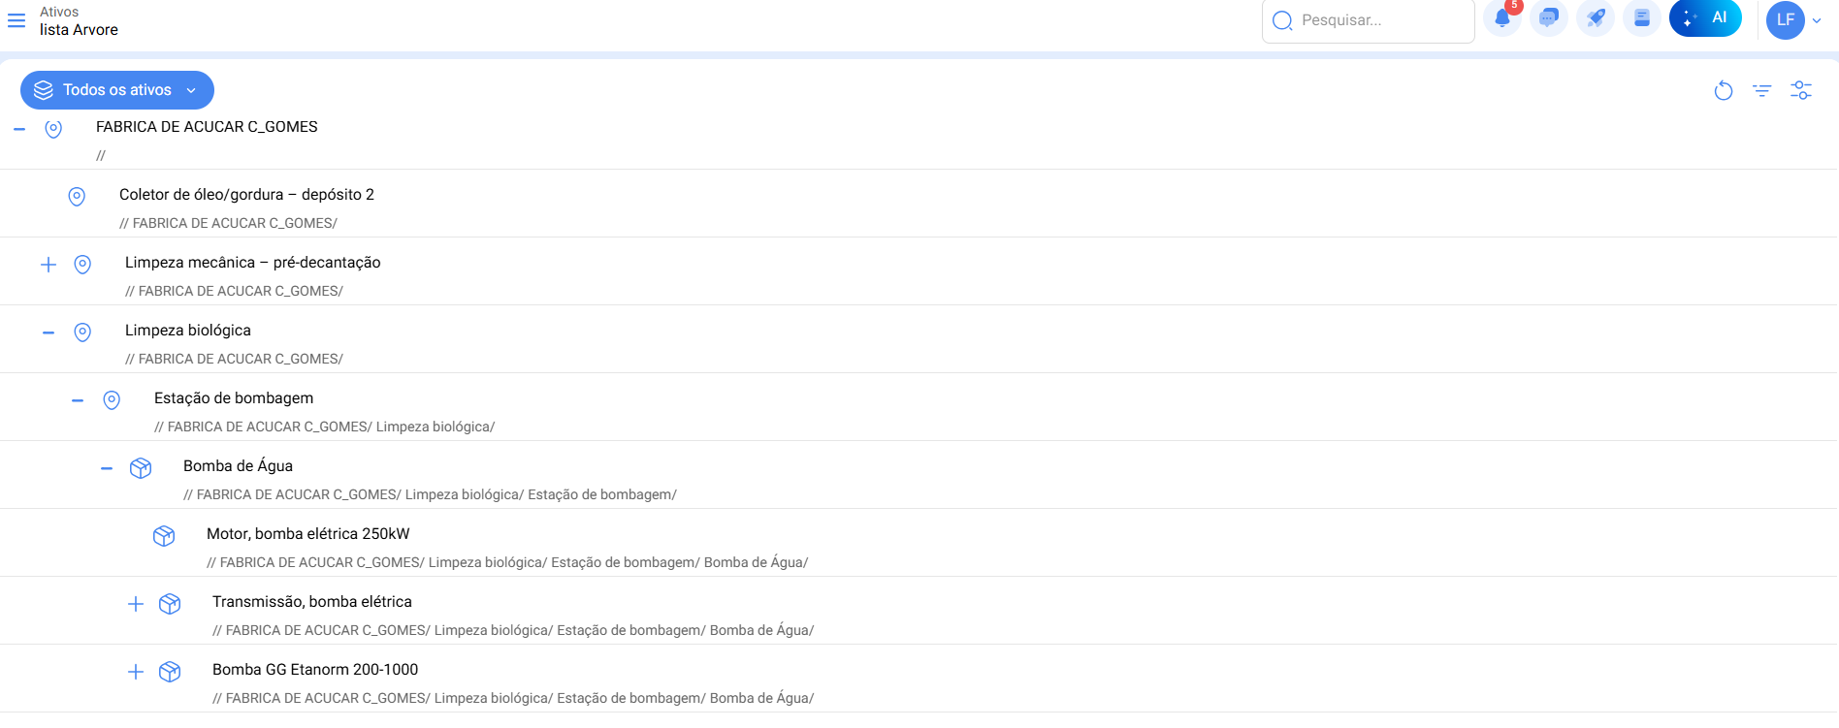
Task: Expand the user menu chevron
Action: pyautogui.click(x=1817, y=20)
